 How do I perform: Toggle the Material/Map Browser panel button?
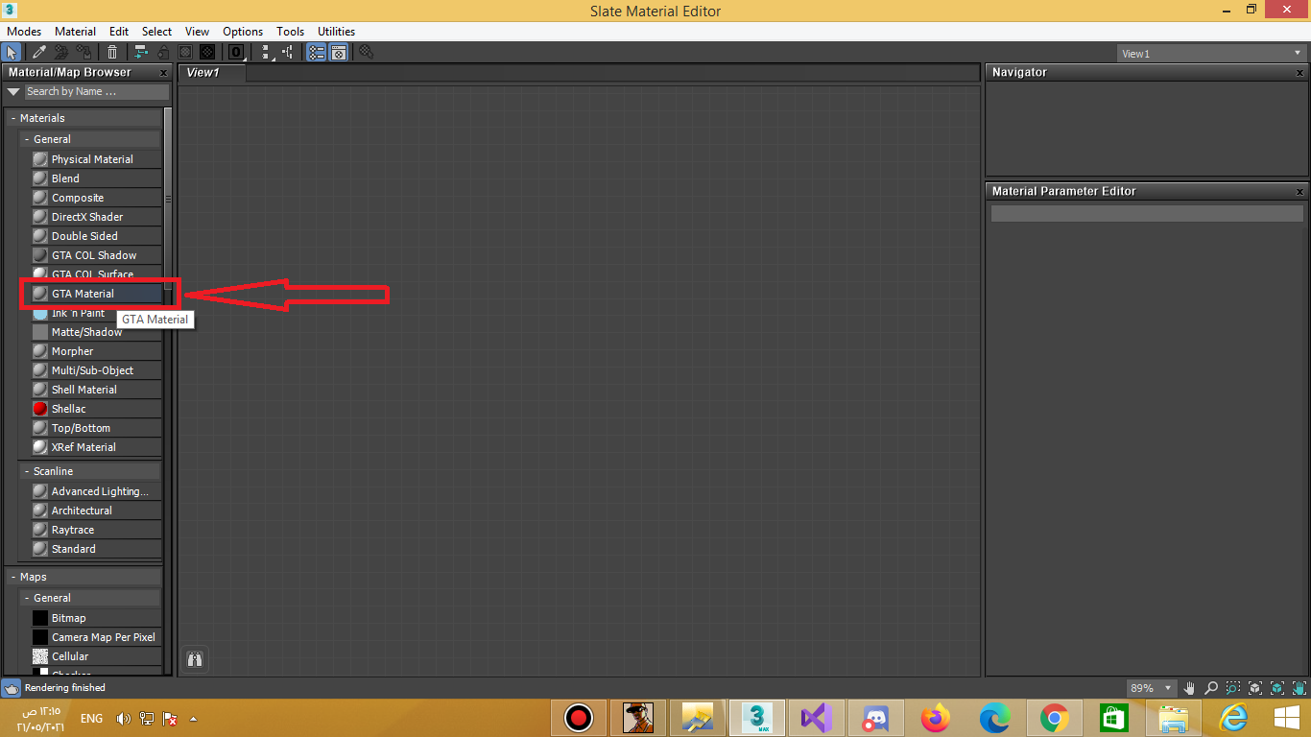click(x=316, y=53)
